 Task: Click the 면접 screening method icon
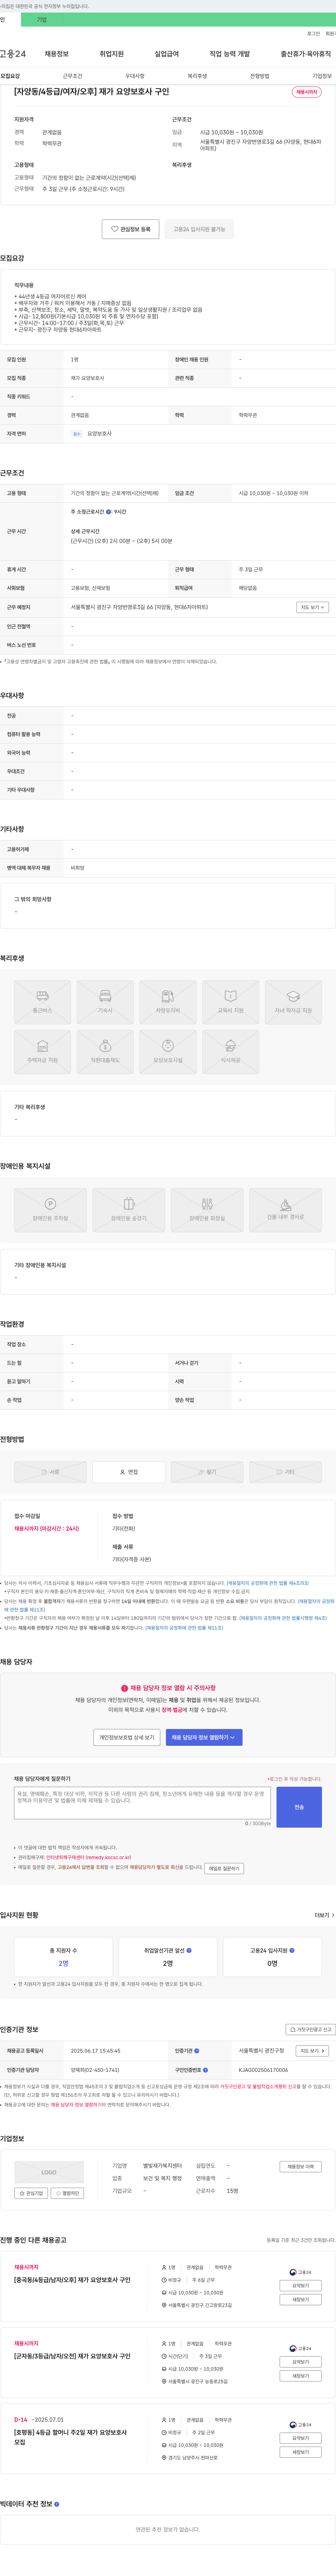coord(129,1472)
